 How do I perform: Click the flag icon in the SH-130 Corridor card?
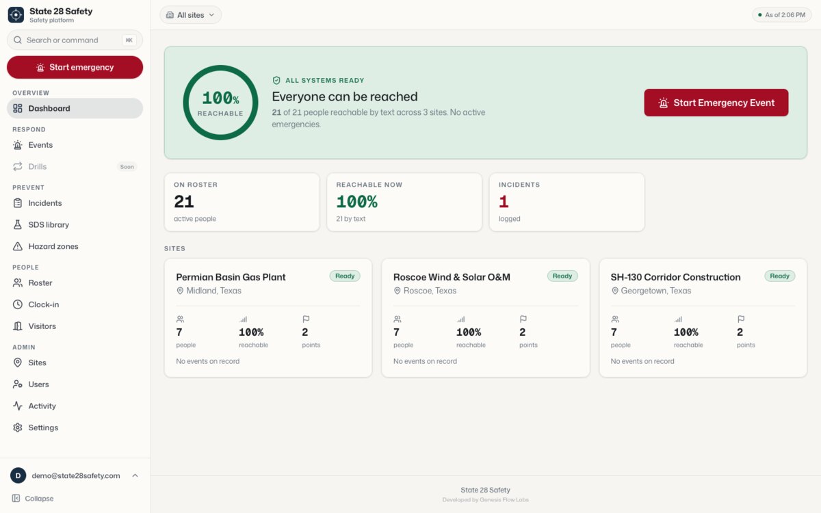click(x=741, y=319)
